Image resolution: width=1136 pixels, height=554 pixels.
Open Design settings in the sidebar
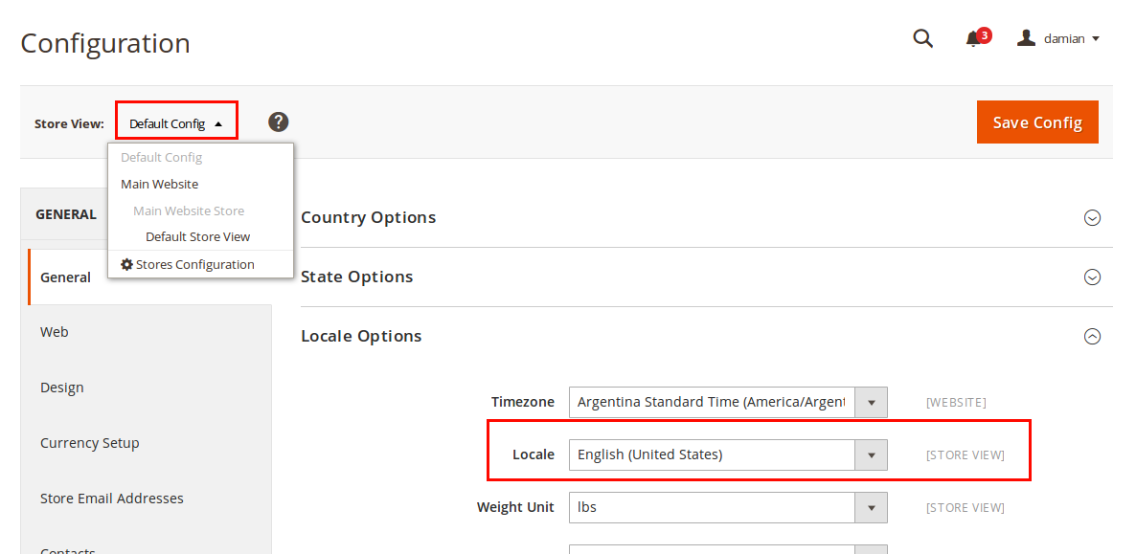[61, 387]
